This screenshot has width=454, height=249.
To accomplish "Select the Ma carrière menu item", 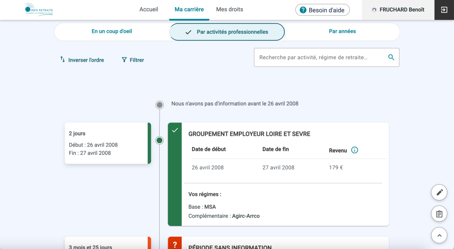I will pyautogui.click(x=189, y=10).
